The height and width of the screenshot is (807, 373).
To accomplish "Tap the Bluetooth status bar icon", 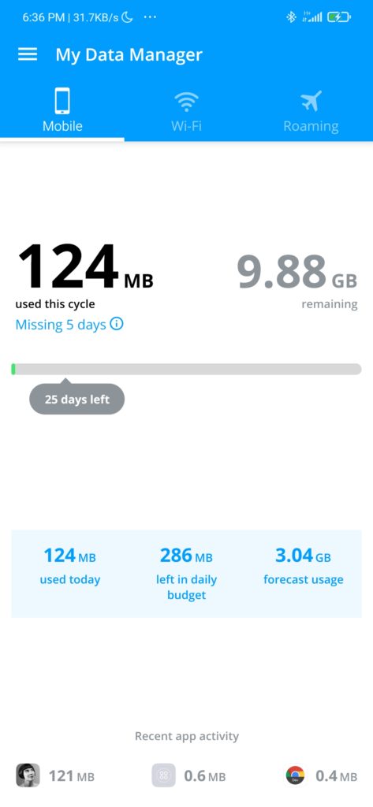I will coord(291,17).
